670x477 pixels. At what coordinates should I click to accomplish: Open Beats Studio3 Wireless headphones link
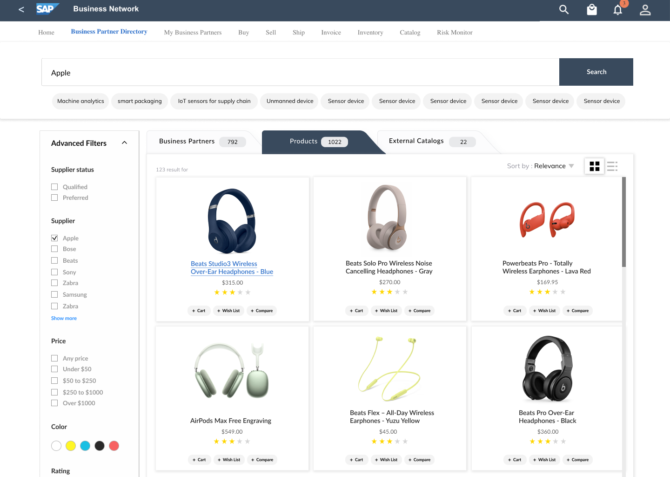click(x=232, y=268)
